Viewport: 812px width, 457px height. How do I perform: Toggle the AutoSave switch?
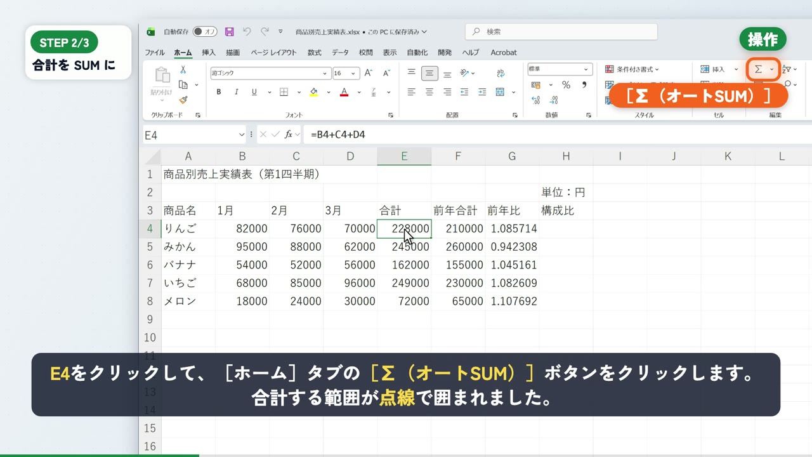point(205,32)
